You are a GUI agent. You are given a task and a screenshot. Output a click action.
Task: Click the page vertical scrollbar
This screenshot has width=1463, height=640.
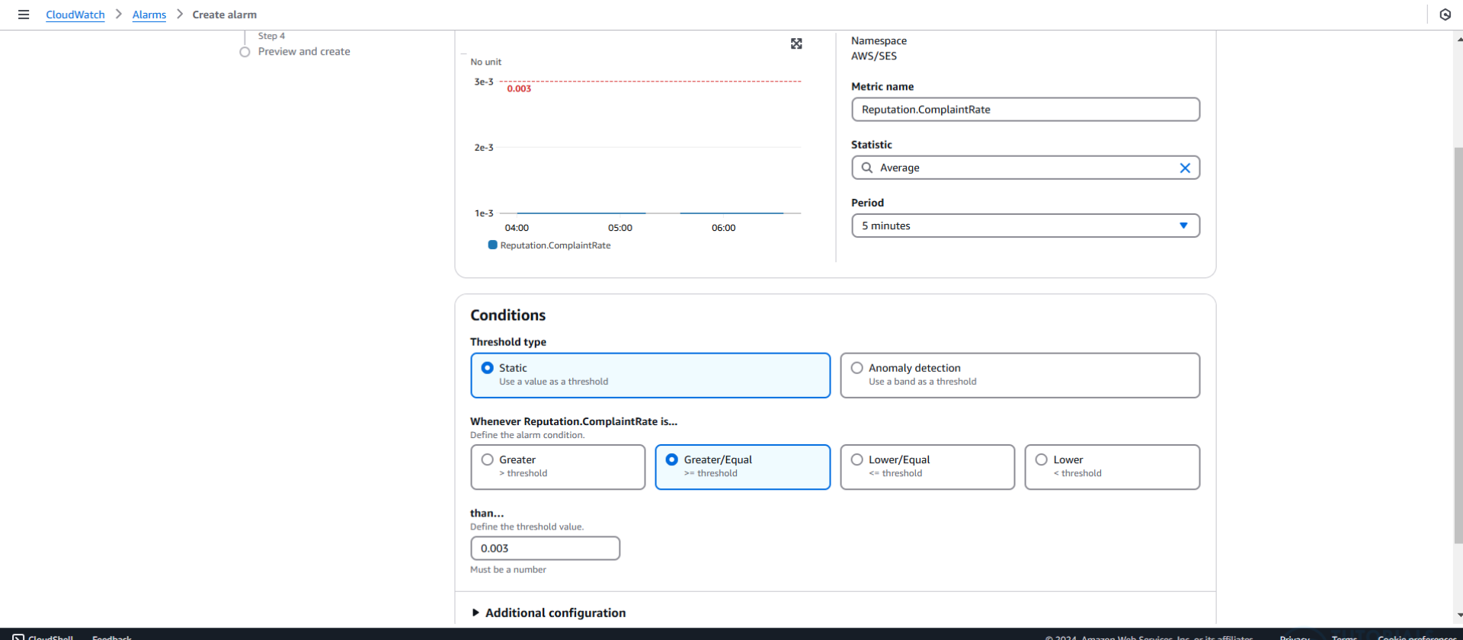click(1458, 345)
